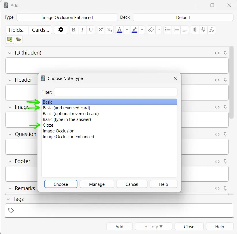Open Help in the note type dialog
This screenshot has height=234, width=237.
(164, 184)
